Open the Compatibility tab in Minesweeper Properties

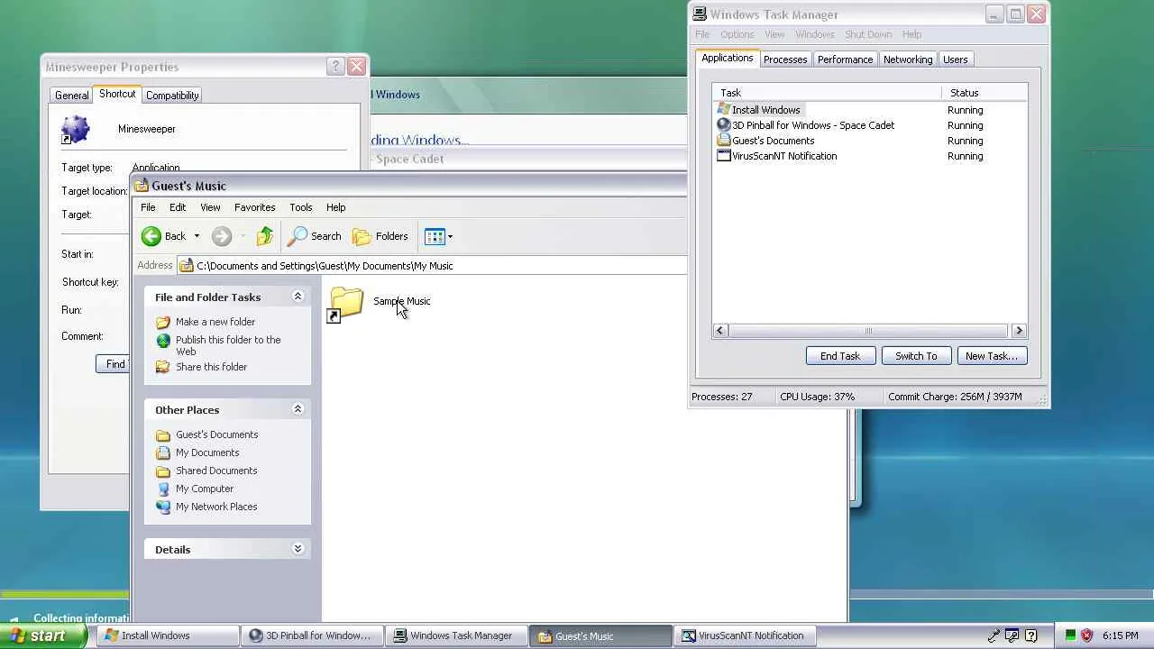(x=172, y=96)
